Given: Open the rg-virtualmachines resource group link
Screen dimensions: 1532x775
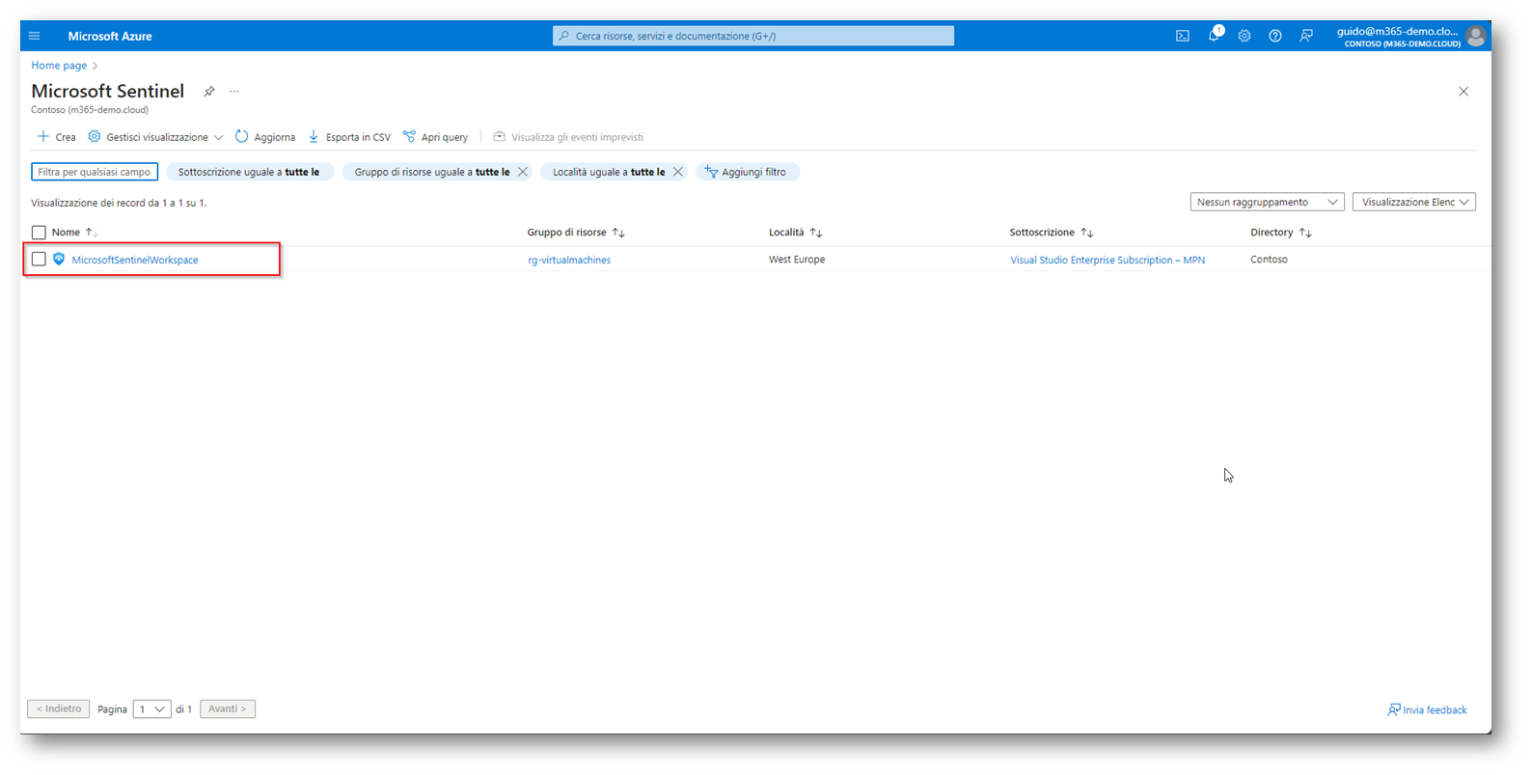Looking at the screenshot, I should tap(569, 260).
